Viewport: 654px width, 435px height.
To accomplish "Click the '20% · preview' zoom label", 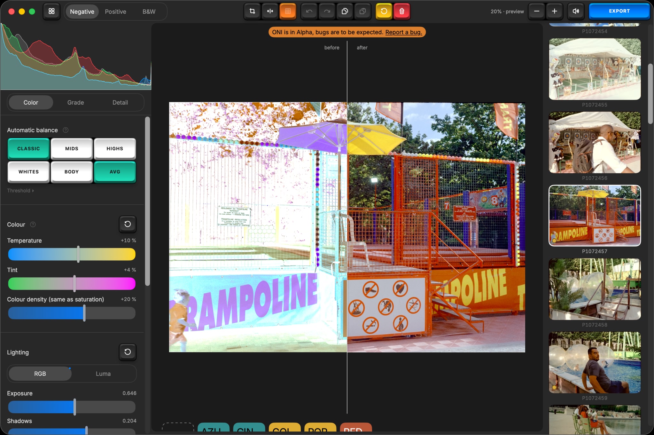I will pos(507,12).
